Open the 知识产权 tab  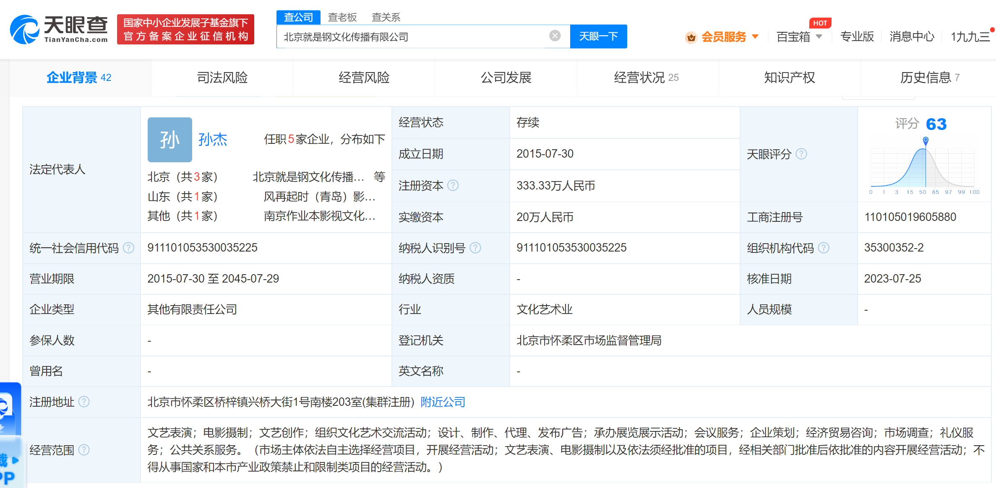point(790,78)
